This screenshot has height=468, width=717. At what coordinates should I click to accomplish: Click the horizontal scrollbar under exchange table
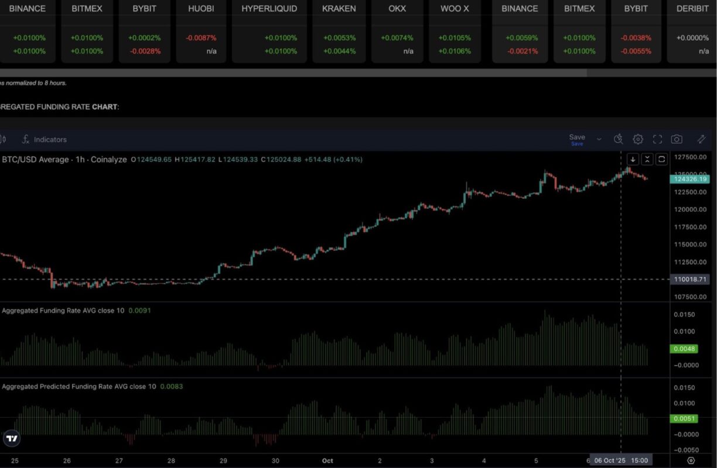coord(293,73)
